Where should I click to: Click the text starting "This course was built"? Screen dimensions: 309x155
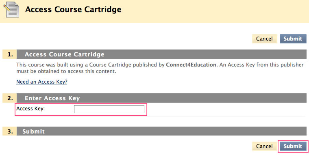click(x=160, y=68)
